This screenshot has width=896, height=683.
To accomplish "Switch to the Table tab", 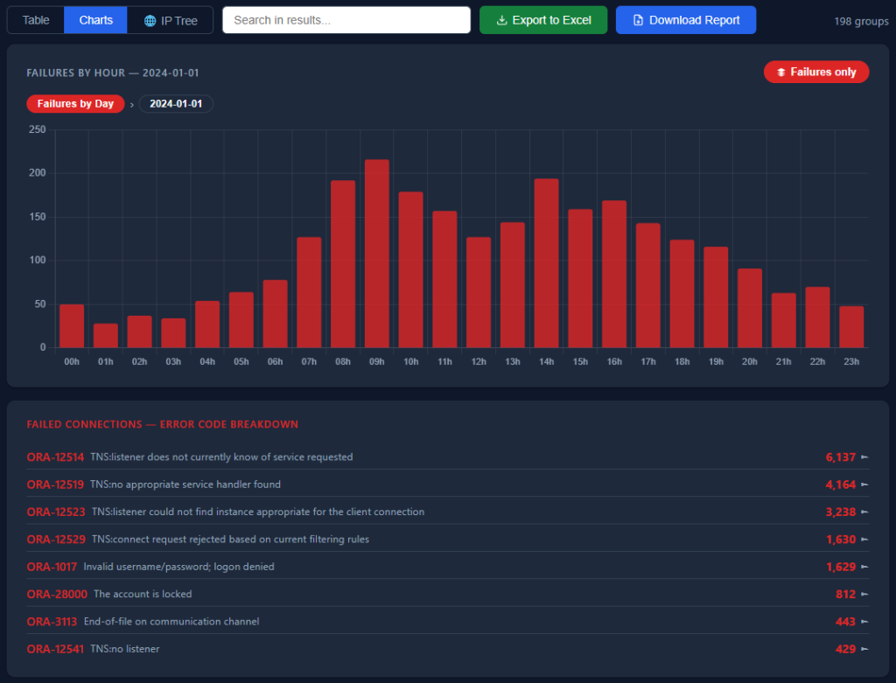I will [x=35, y=20].
